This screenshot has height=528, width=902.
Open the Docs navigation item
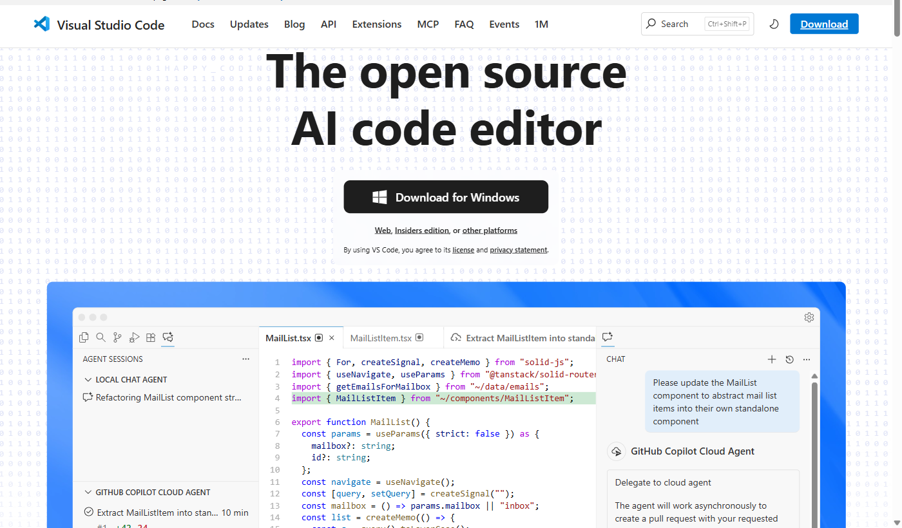[202, 24]
